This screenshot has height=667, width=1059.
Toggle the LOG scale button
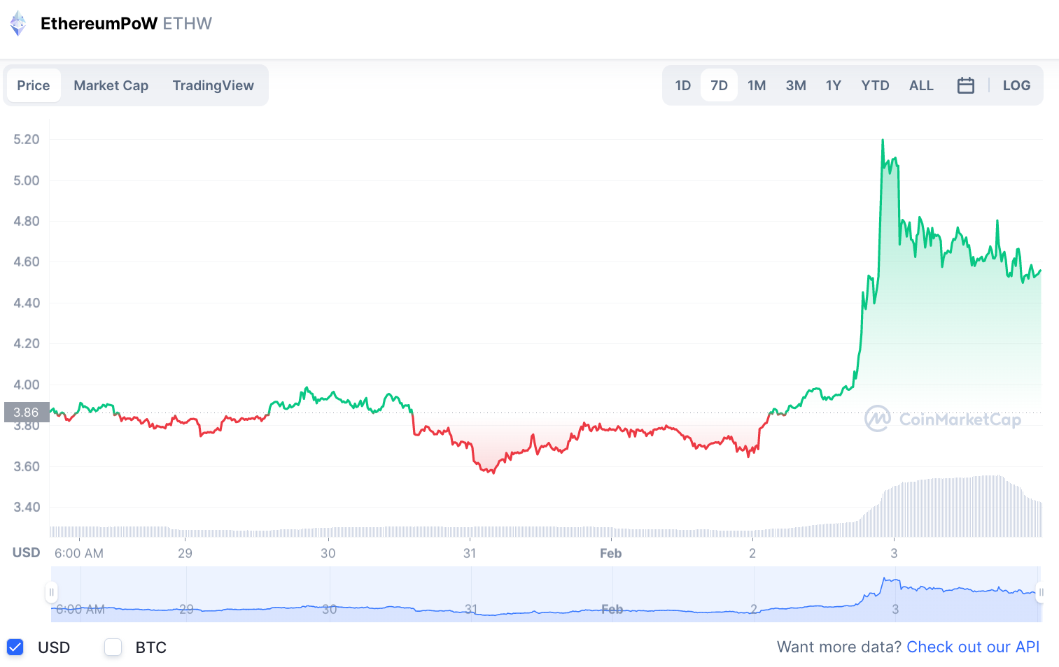pos(1016,85)
